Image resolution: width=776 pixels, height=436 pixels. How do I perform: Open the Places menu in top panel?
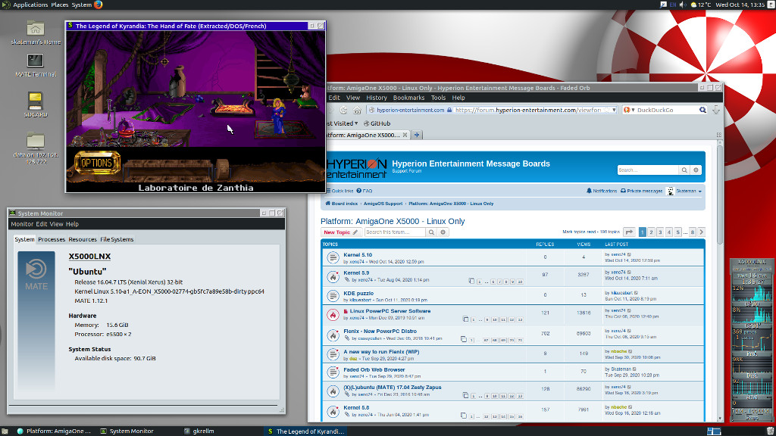coord(60,5)
